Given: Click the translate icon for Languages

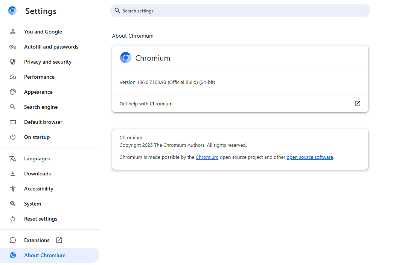Looking at the screenshot, I should coord(13,158).
